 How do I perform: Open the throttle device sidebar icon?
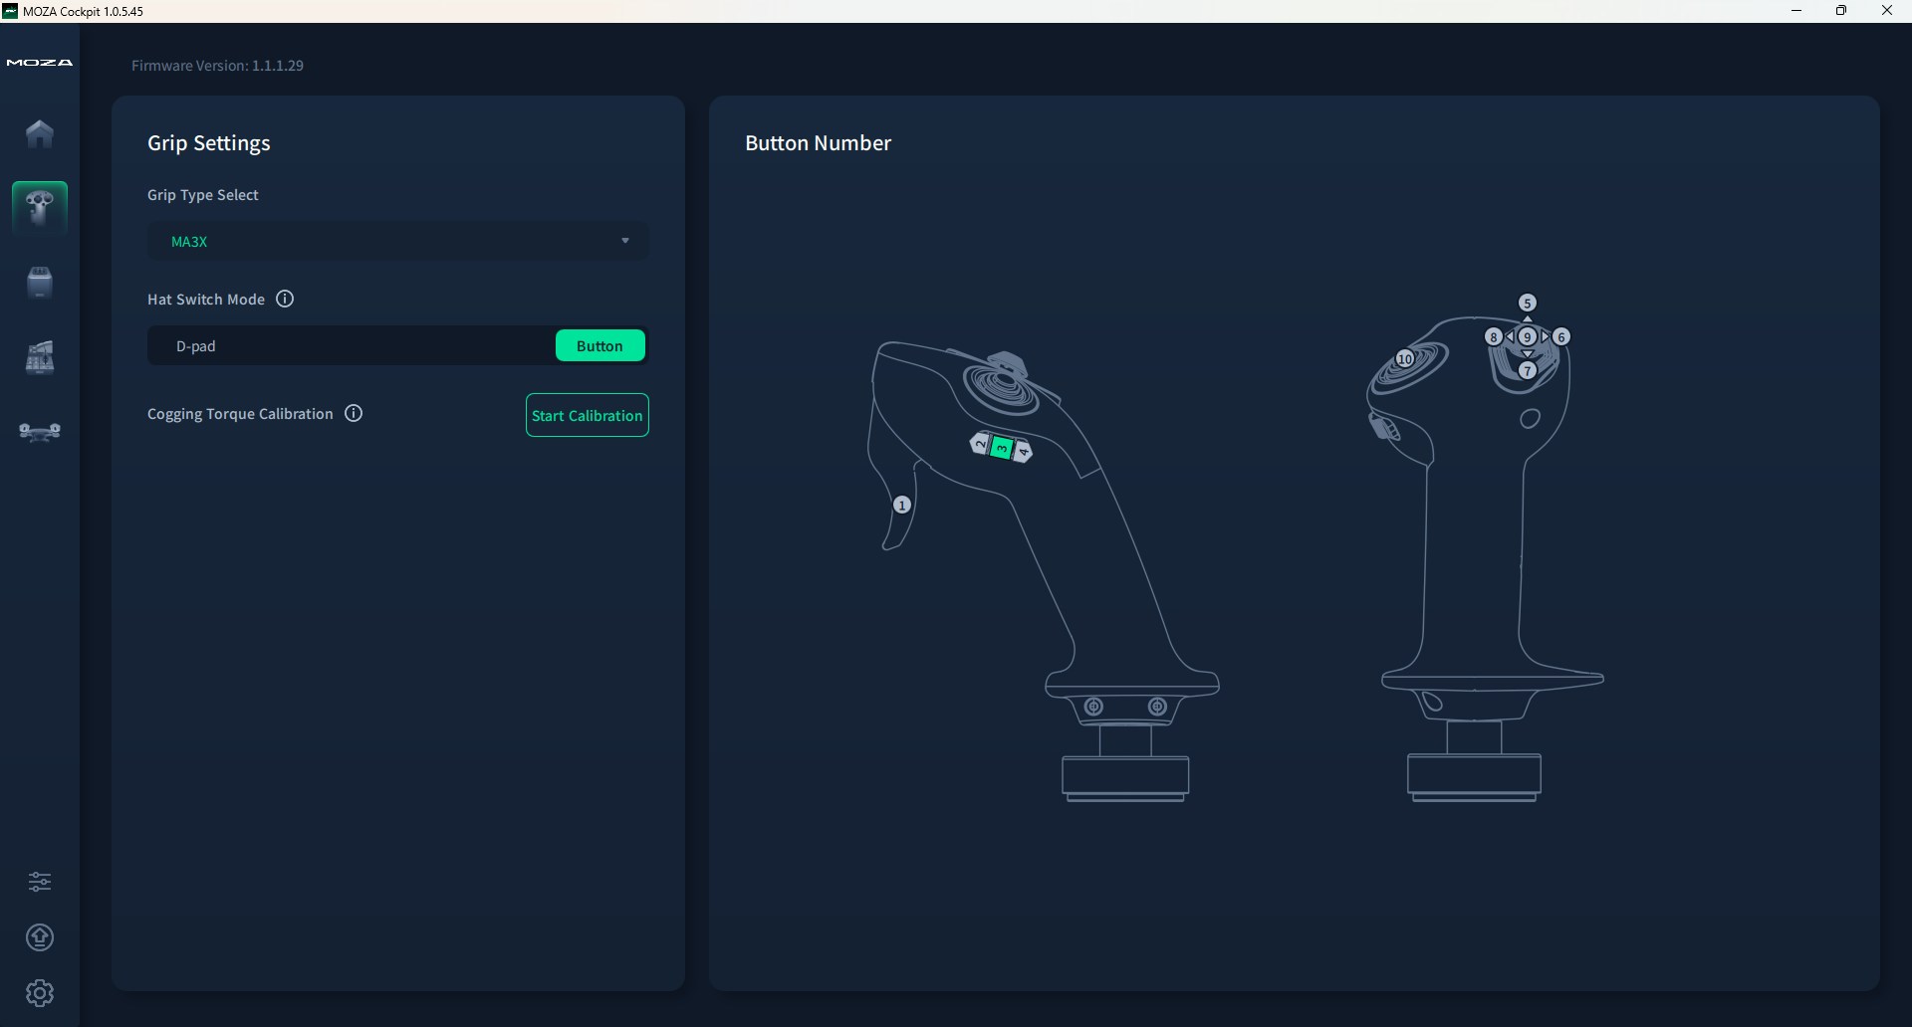pos(40,357)
